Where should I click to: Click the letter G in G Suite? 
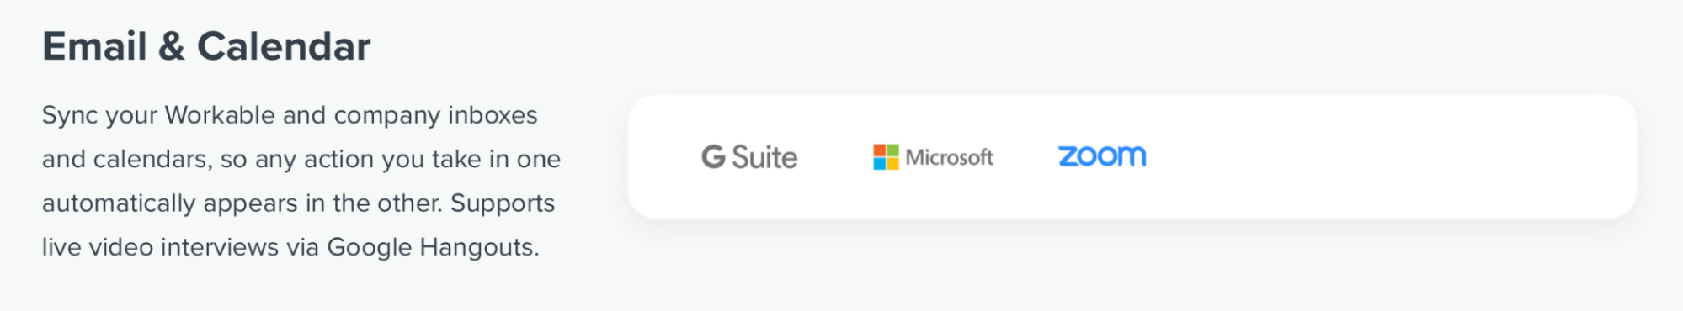tap(713, 157)
